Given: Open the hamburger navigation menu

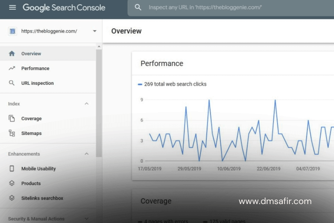Looking at the screenshot, I should [12, 7].
